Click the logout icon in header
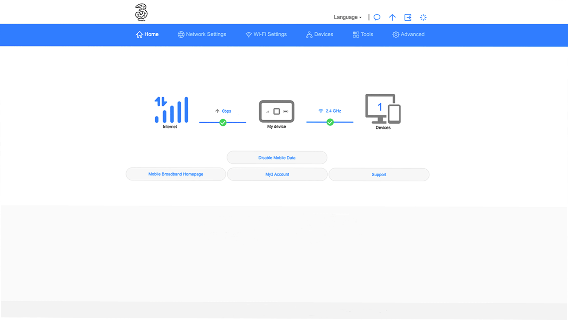Screen dimensions: 568x320 point(408,17)
